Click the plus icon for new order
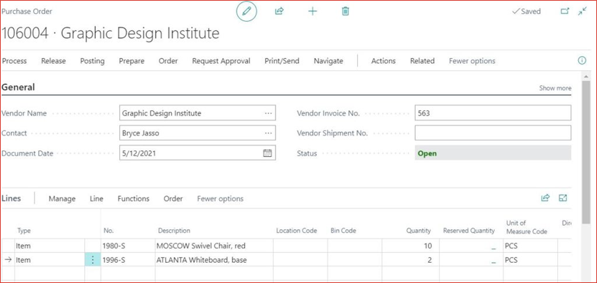597x283 pixels. (313, 11)
